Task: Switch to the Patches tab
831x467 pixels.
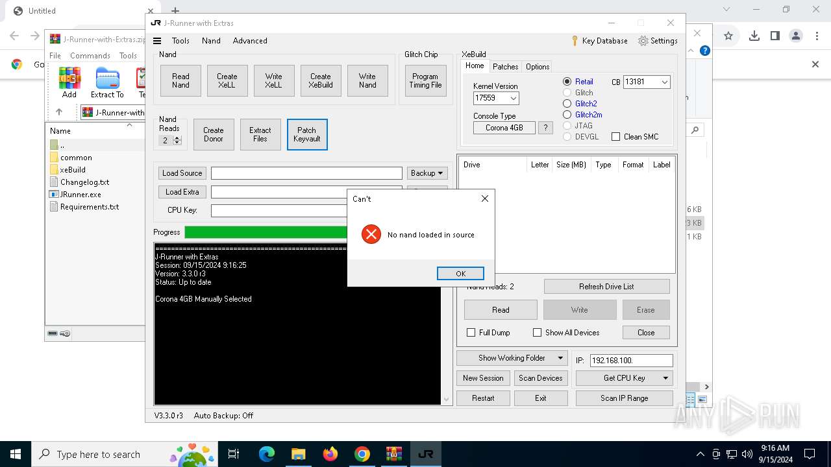Action: (505, 67)
